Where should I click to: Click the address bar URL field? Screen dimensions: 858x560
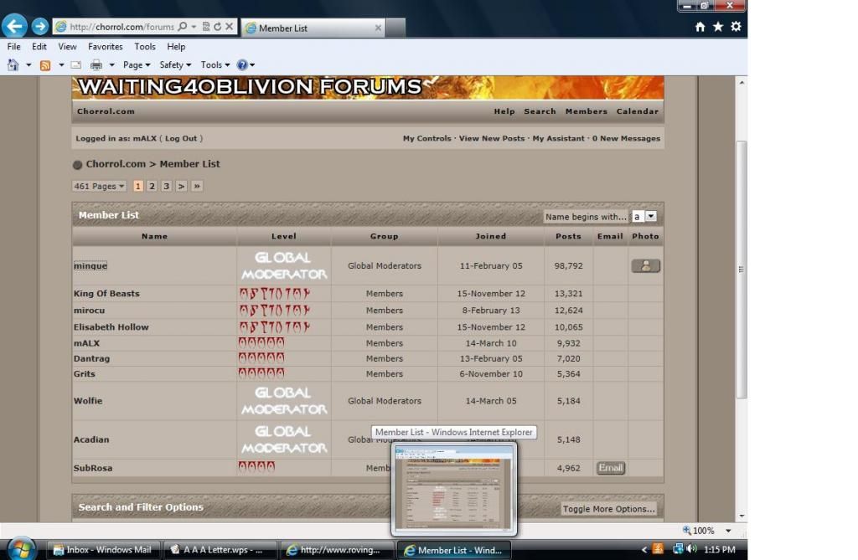click(x=121, y=26)
